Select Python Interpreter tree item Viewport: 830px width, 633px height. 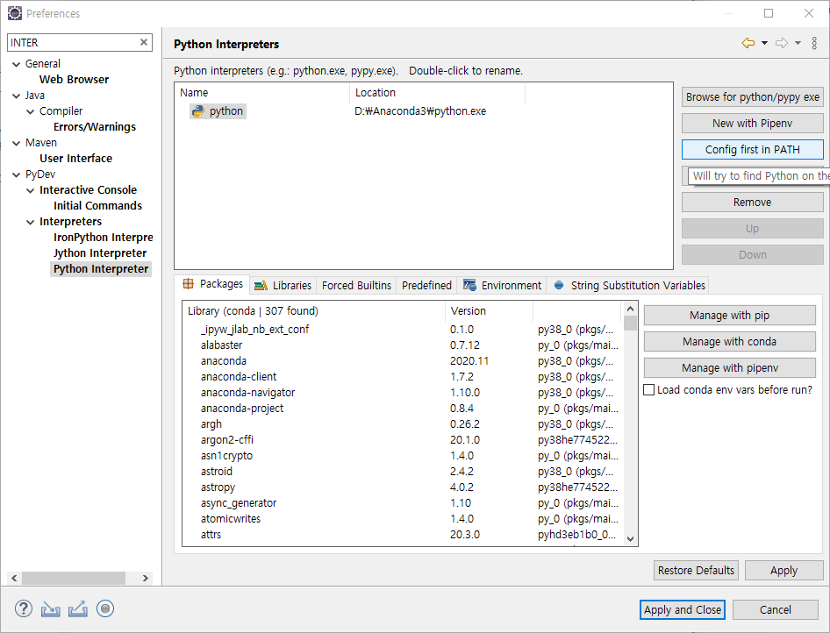point(101,269)
